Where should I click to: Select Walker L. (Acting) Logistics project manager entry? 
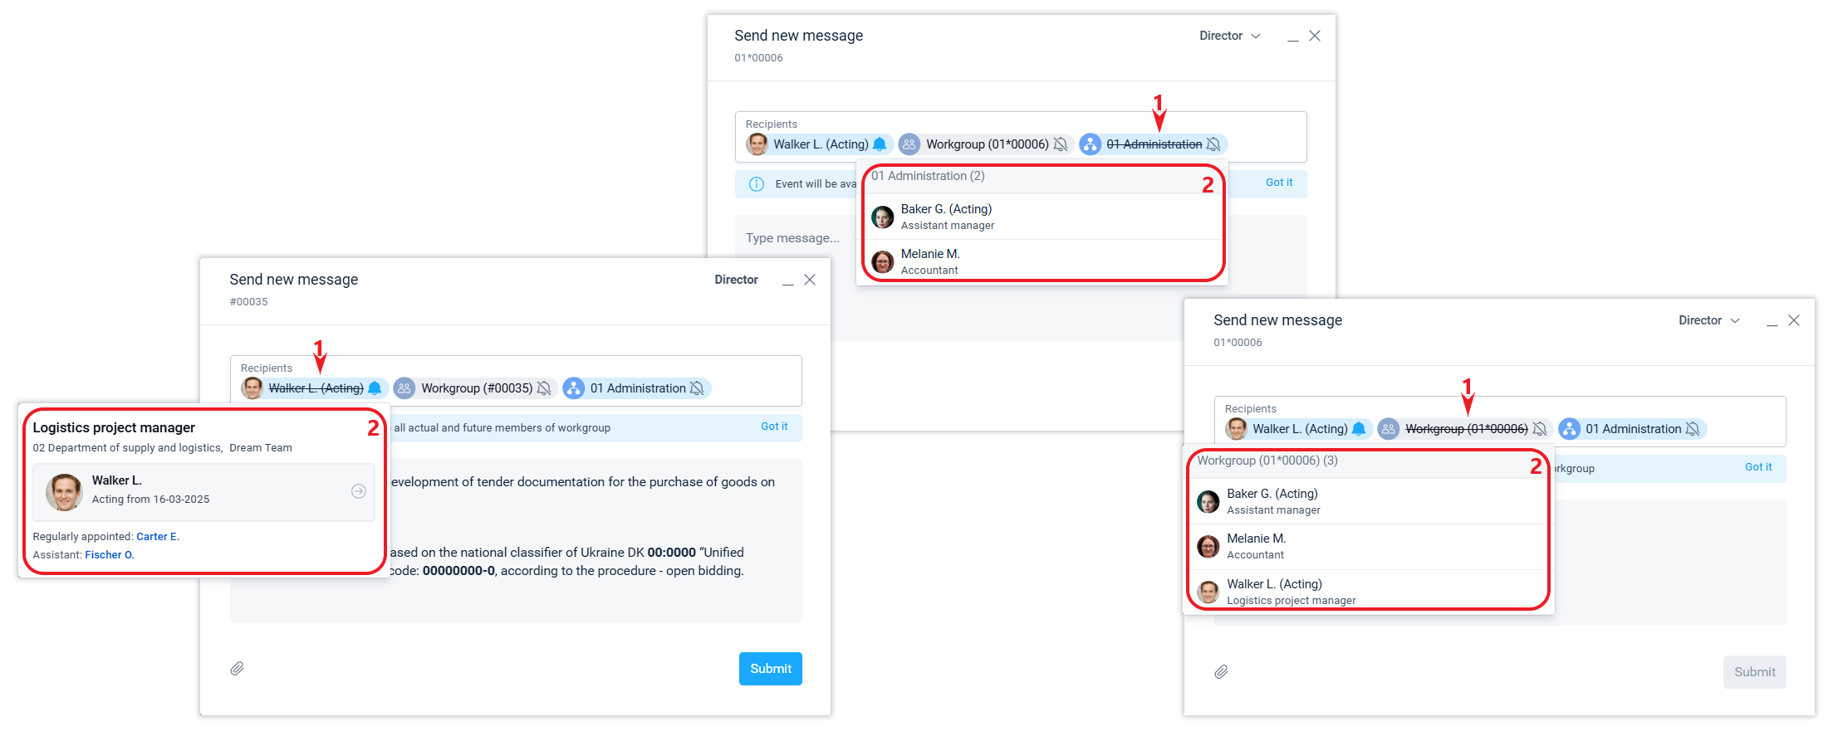[1291, 592]
